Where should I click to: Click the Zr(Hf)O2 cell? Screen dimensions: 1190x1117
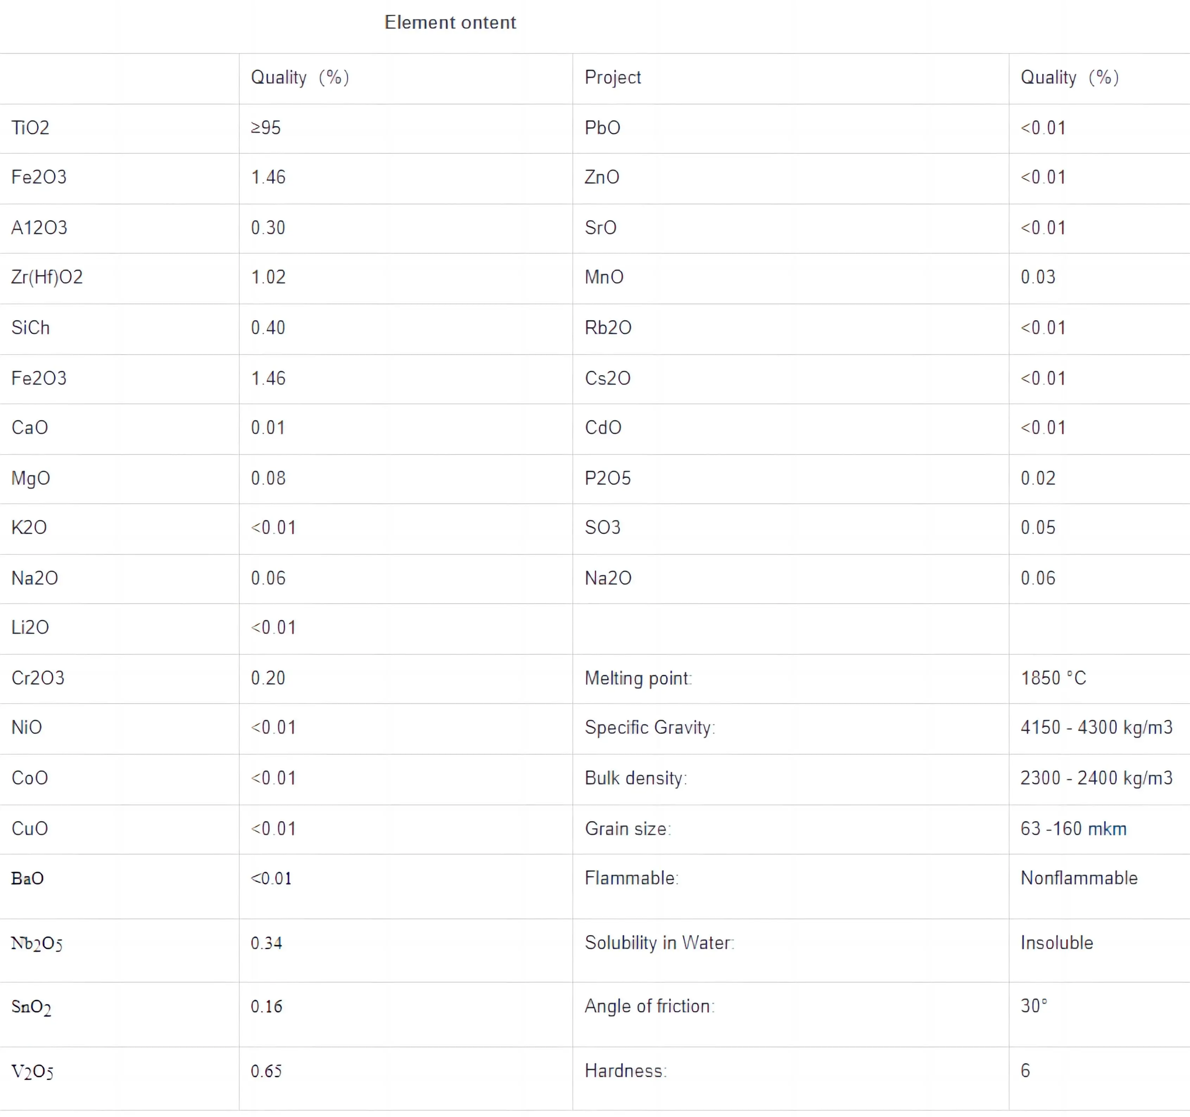click(47, 277)
